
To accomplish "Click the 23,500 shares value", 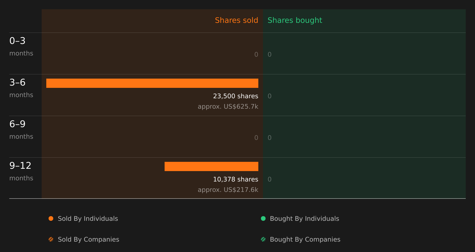I will point(235,96).
